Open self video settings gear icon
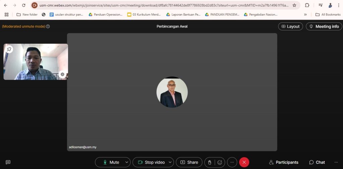The height and width of the screenshot is (169, 343). 62,74
